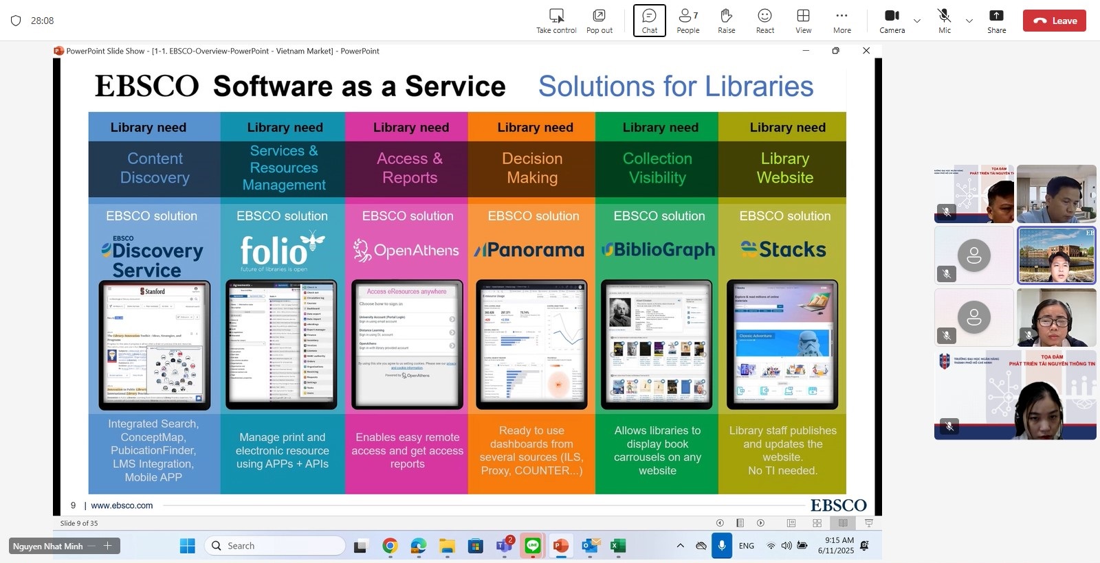The width and height of the screenshot is (1100, 563).
Task: Open the View layout options
Action: coord(803,21)
